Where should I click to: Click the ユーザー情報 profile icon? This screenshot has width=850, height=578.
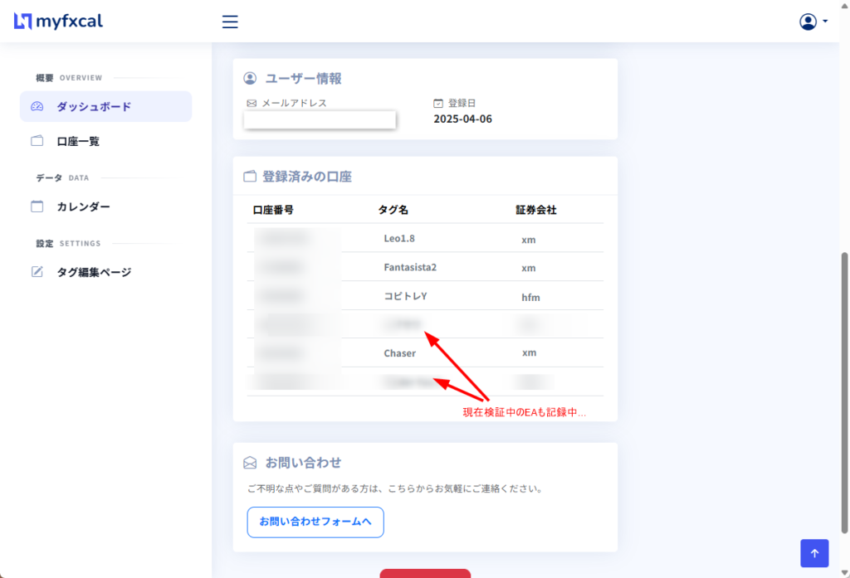point(249,79)
